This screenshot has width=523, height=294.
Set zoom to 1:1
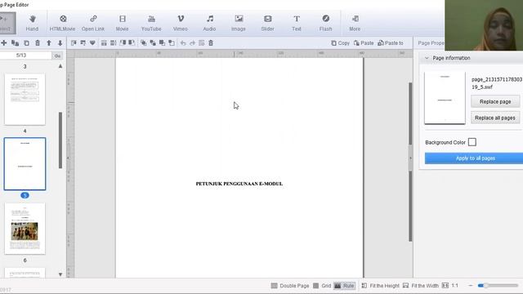pyautogui.click(x=450, y=286)
